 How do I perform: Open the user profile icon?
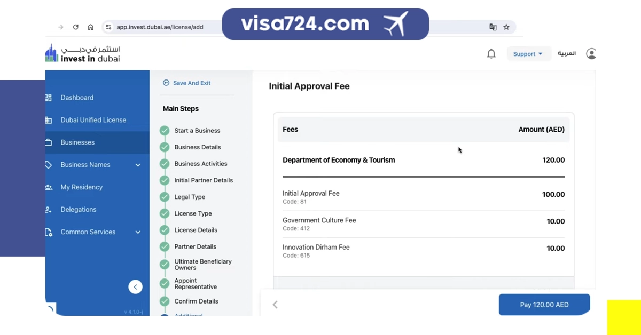pos(591,54)
